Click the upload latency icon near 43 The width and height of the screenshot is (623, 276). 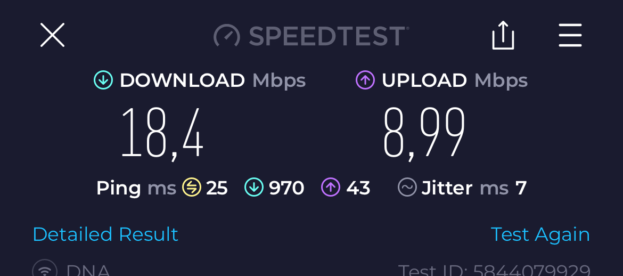(331, 188)
